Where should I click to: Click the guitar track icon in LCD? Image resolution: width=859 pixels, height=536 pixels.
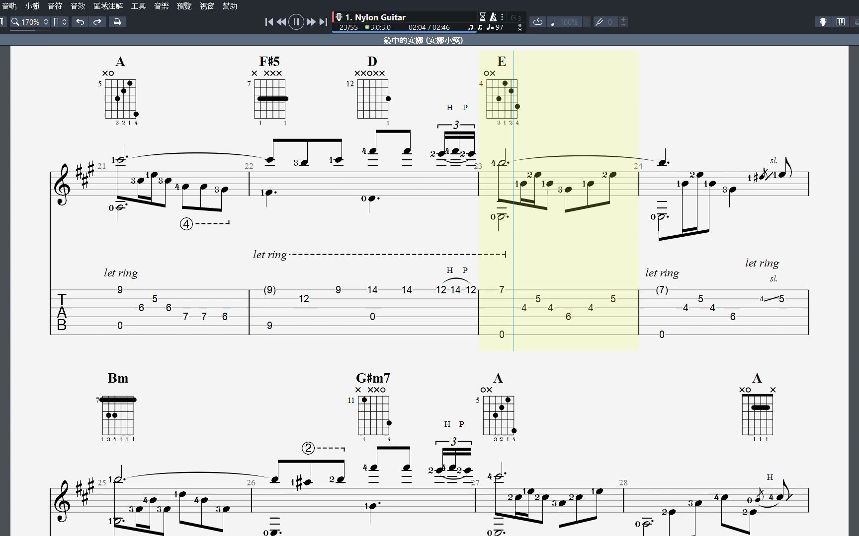339,17
